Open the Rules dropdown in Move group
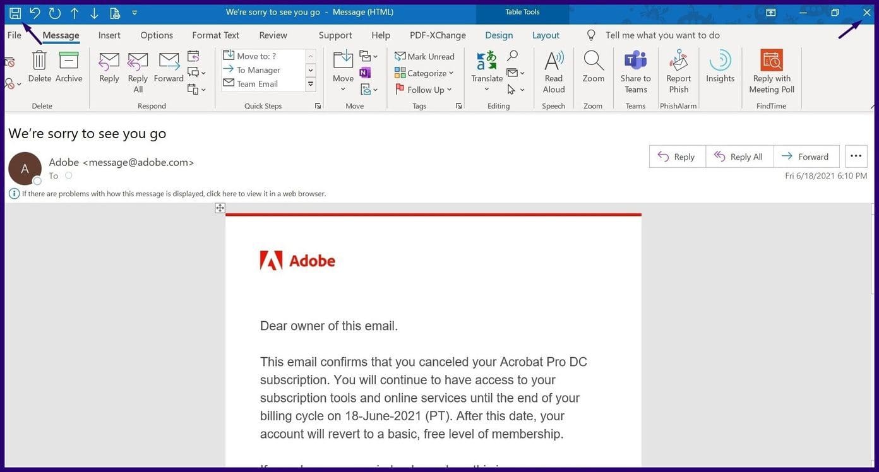 coord(368,56)
